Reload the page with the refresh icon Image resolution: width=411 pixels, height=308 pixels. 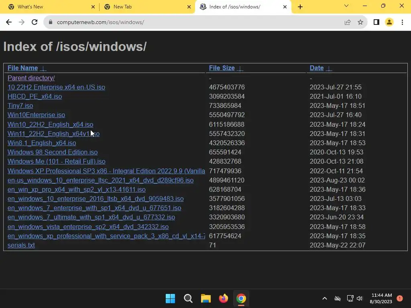(35, 22)
